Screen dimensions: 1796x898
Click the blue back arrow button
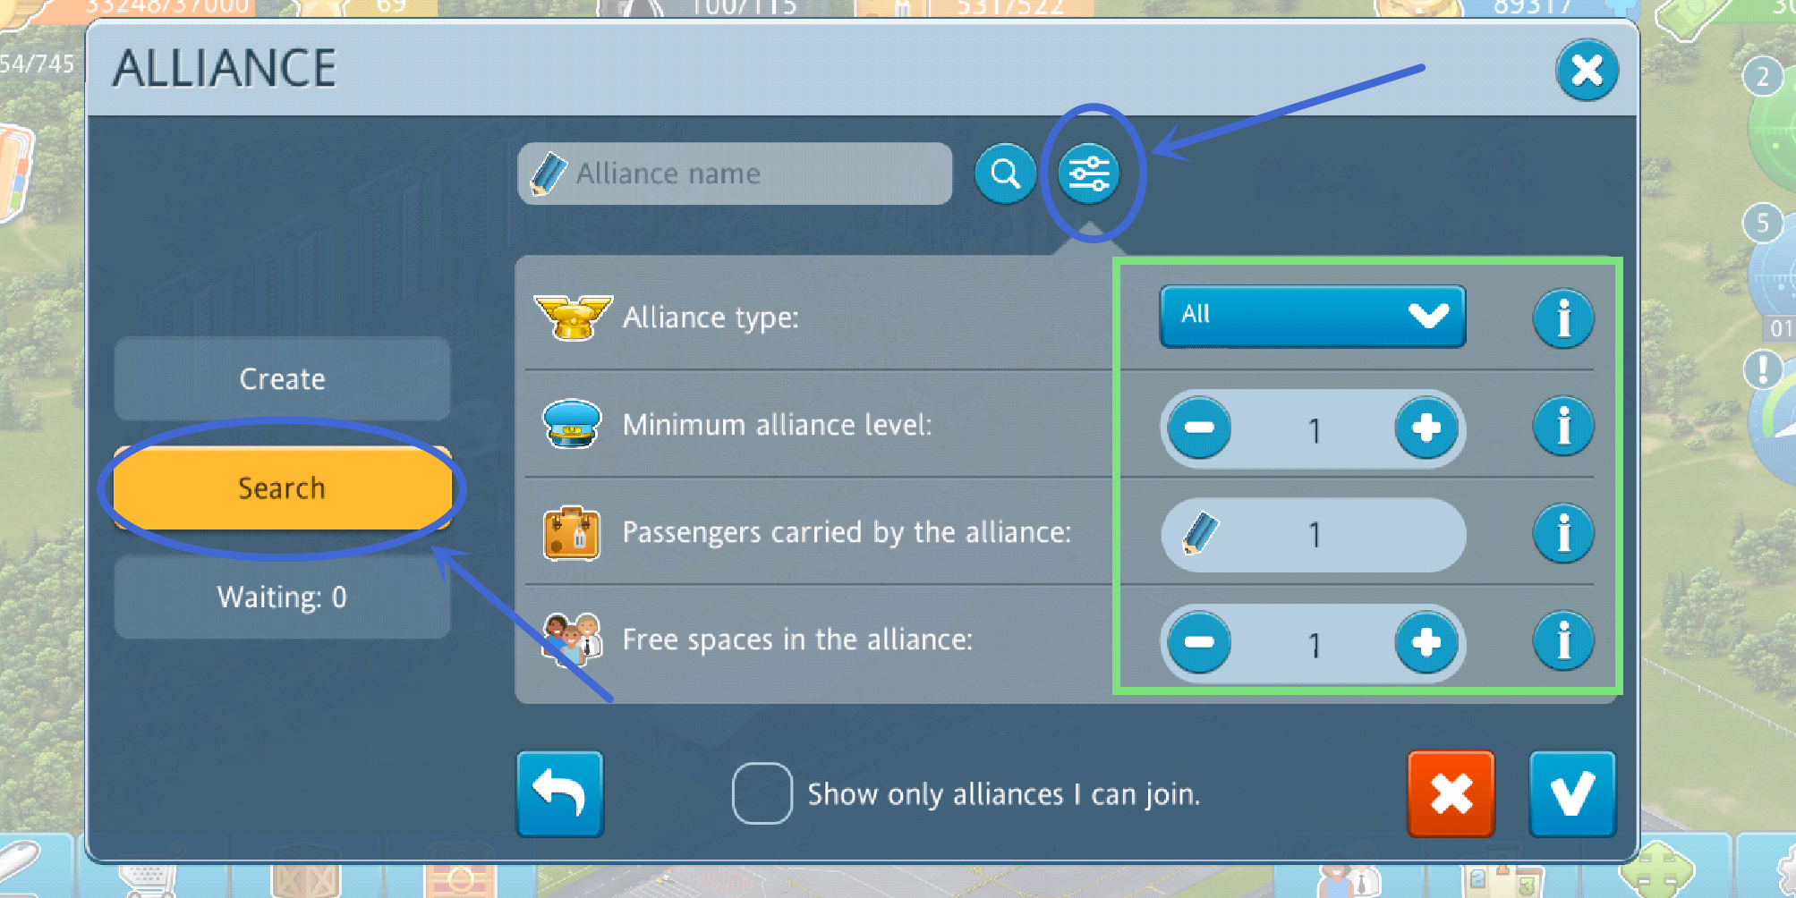click(560, 794)
